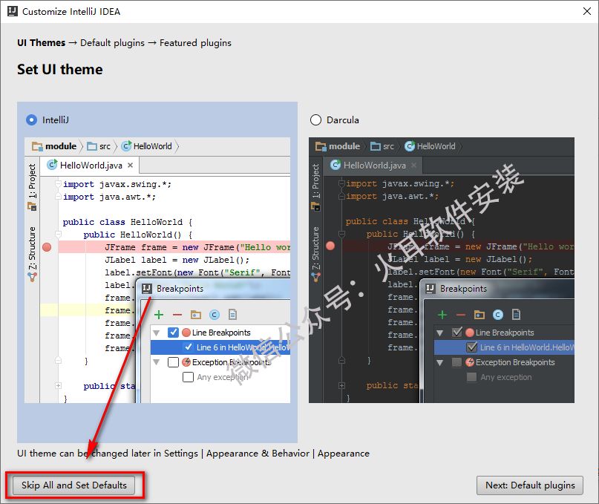Click src folder breadcrumb in light preview
599x504 pixels.
(99, 146)
